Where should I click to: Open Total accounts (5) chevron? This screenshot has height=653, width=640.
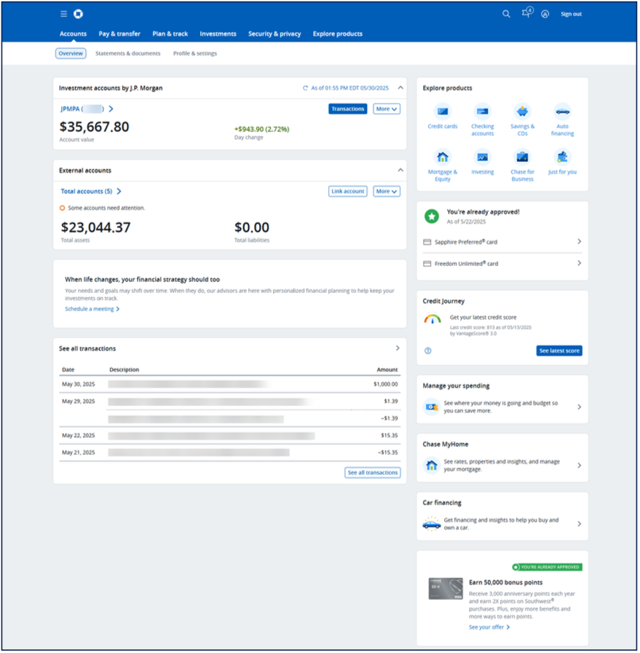click(119, 192)
